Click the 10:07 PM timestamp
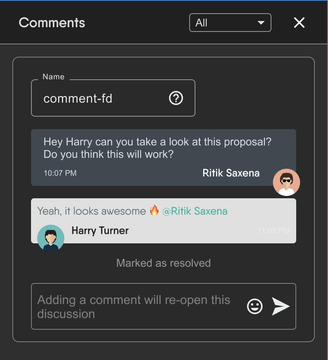This screenshot has height=360, width=328. [x=60, y=173]
